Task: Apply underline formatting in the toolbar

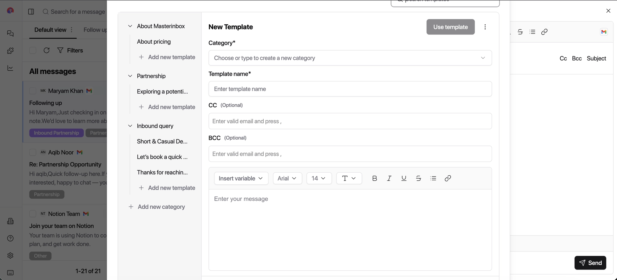Action: click(x=403, y=178)
